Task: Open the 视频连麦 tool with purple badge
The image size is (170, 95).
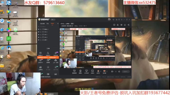Action: (x=56, y=54)
